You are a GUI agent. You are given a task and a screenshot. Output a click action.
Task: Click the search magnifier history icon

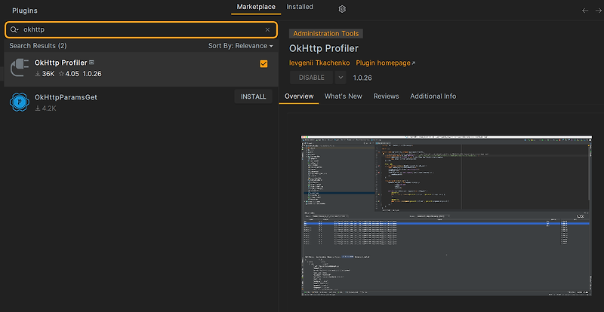pyautogui.click(x=14, y=29)
